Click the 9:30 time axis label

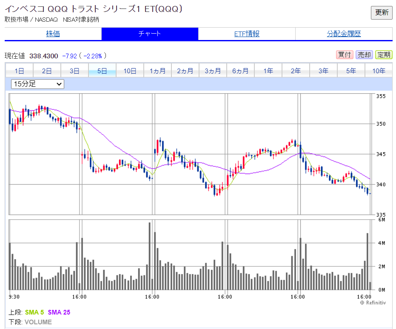[14, 297]
